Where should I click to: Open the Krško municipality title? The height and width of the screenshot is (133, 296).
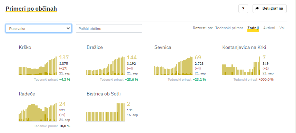point(25,47)
